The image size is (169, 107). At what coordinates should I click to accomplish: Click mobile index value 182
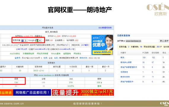point(153,58)
